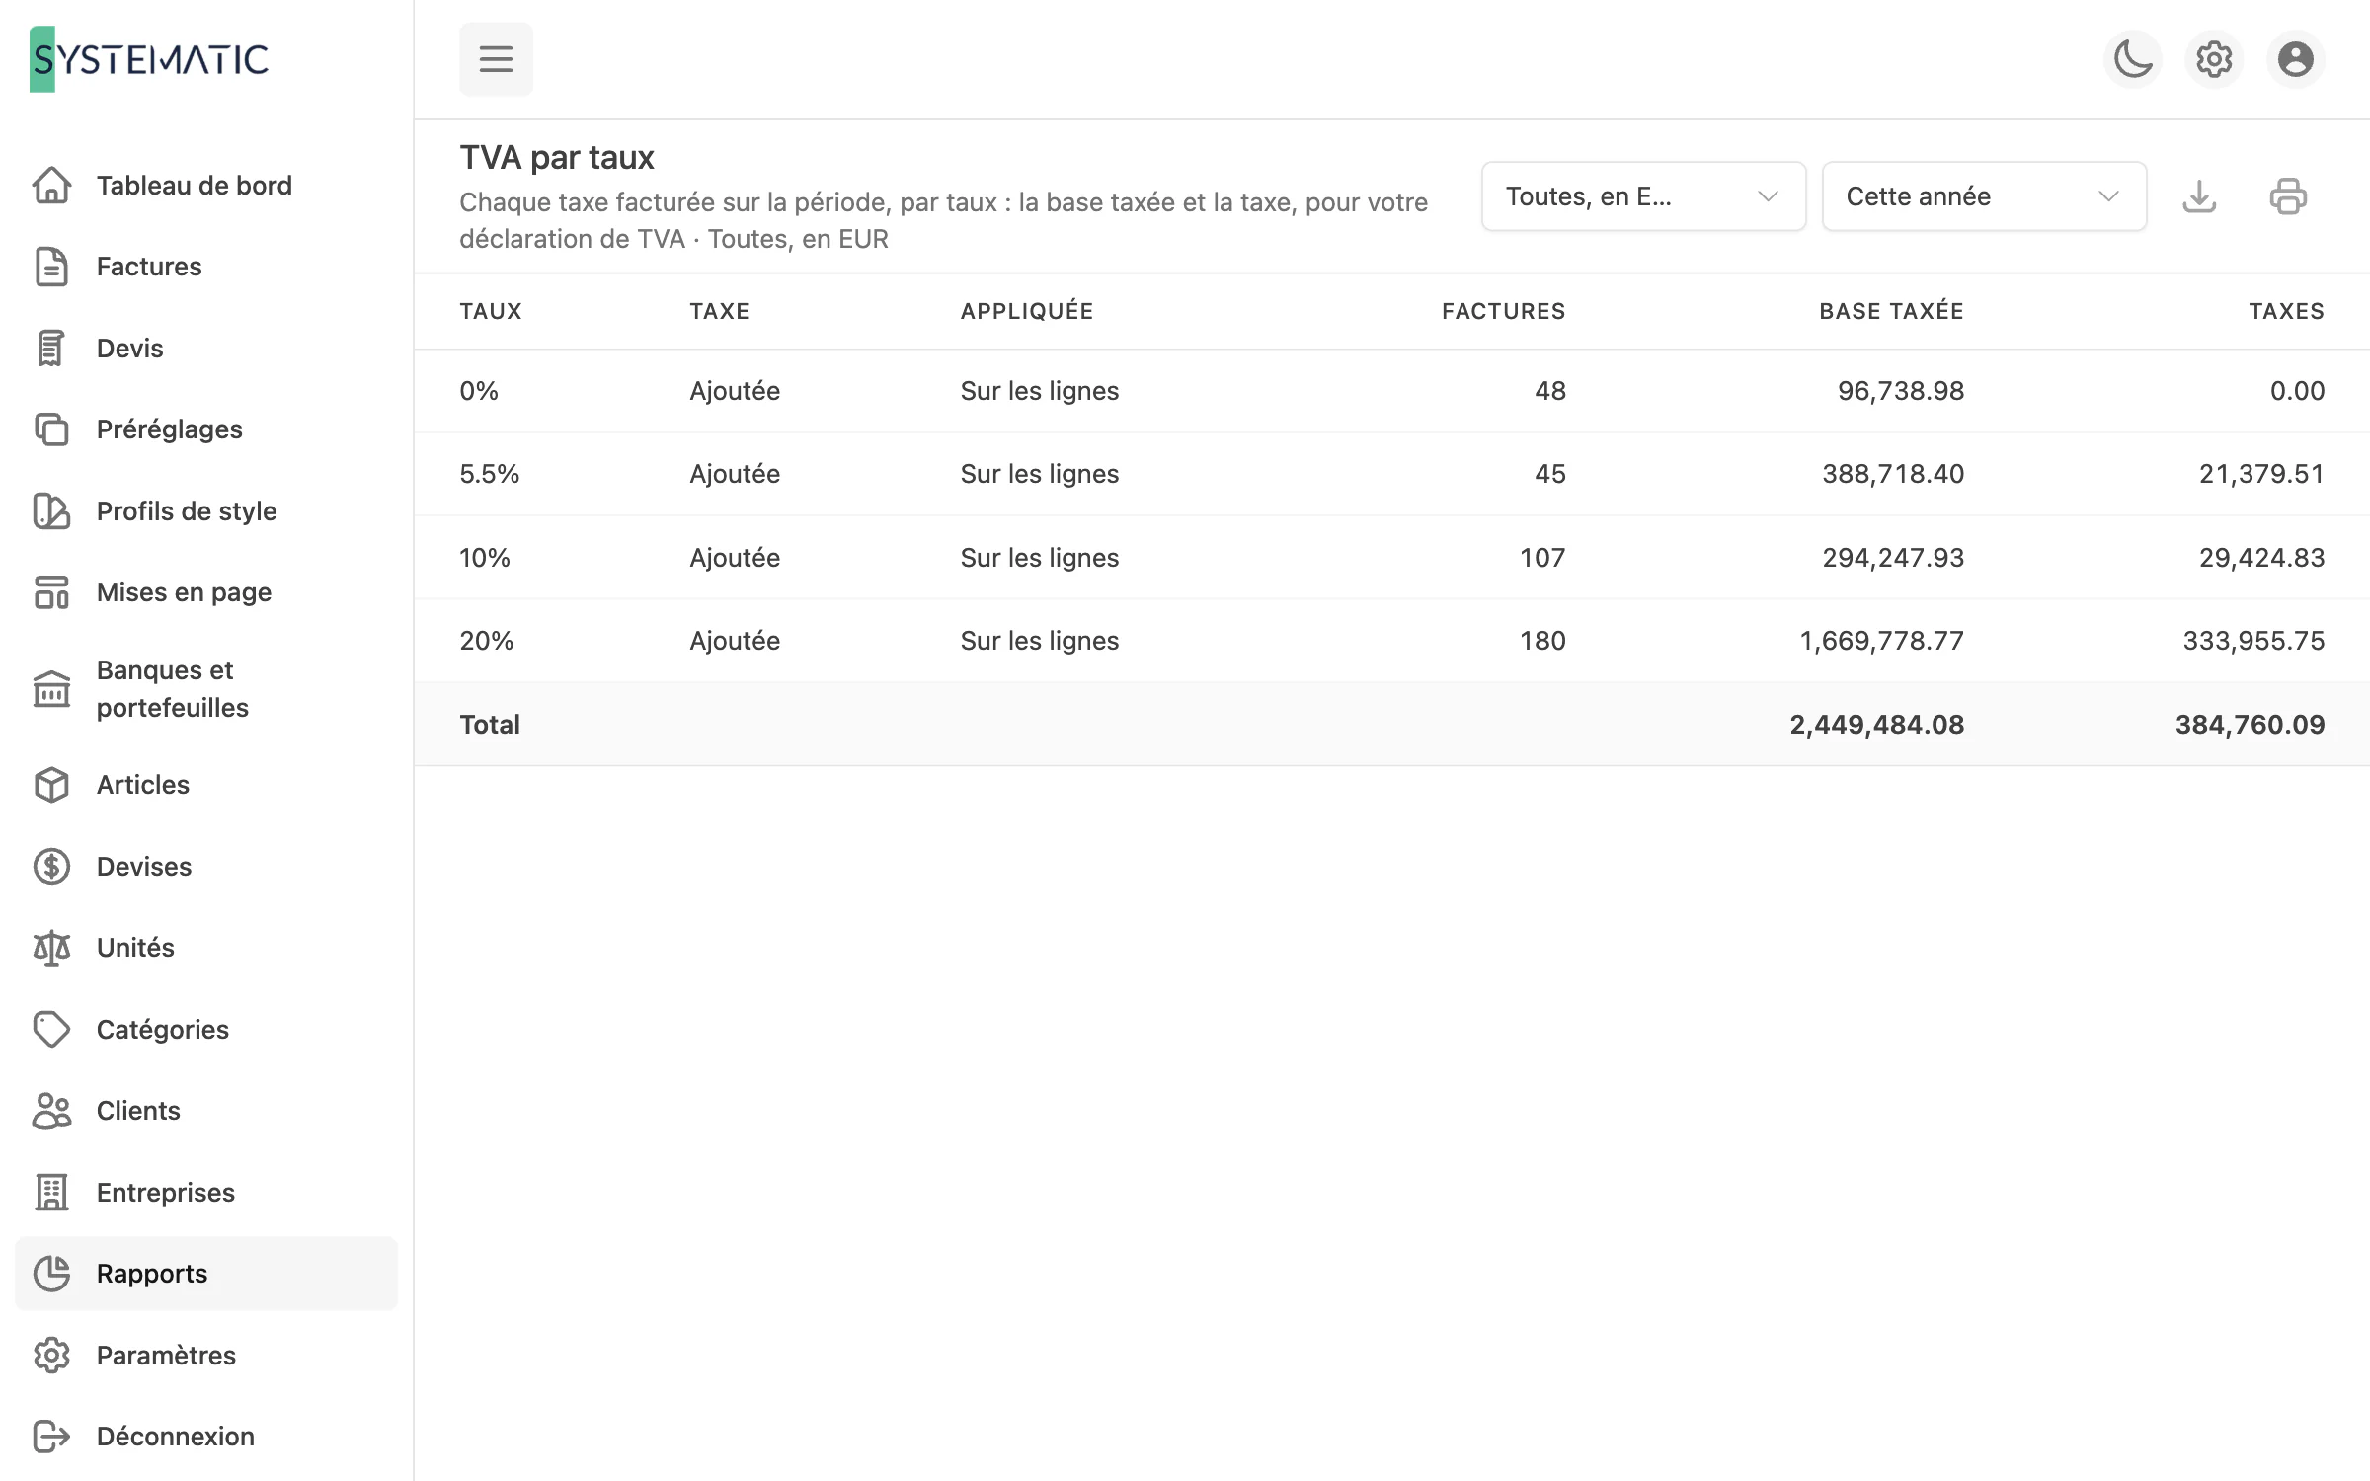Click the Rapports pie chart icon

click(51, 1274)
